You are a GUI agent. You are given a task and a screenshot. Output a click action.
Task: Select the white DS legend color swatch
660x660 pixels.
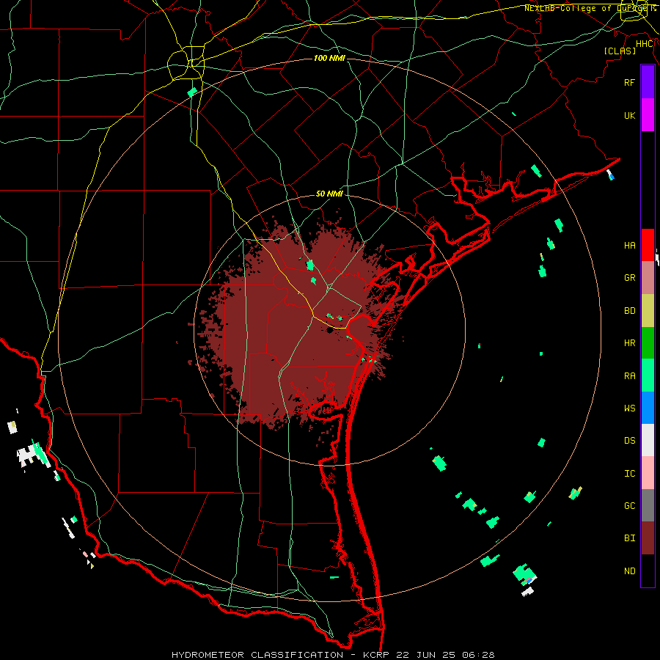click(648, 440)
